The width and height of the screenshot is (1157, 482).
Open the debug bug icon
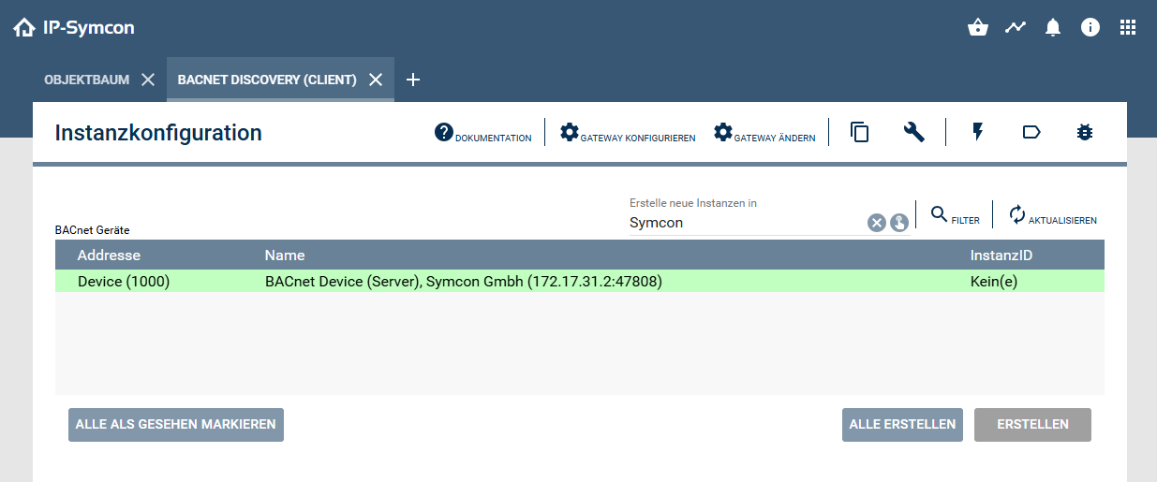pos(1085,133)
